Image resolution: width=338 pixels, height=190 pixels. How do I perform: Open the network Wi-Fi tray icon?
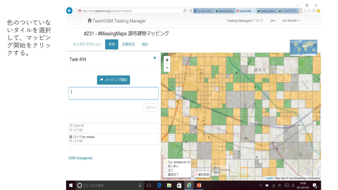[x=274, y=185]
